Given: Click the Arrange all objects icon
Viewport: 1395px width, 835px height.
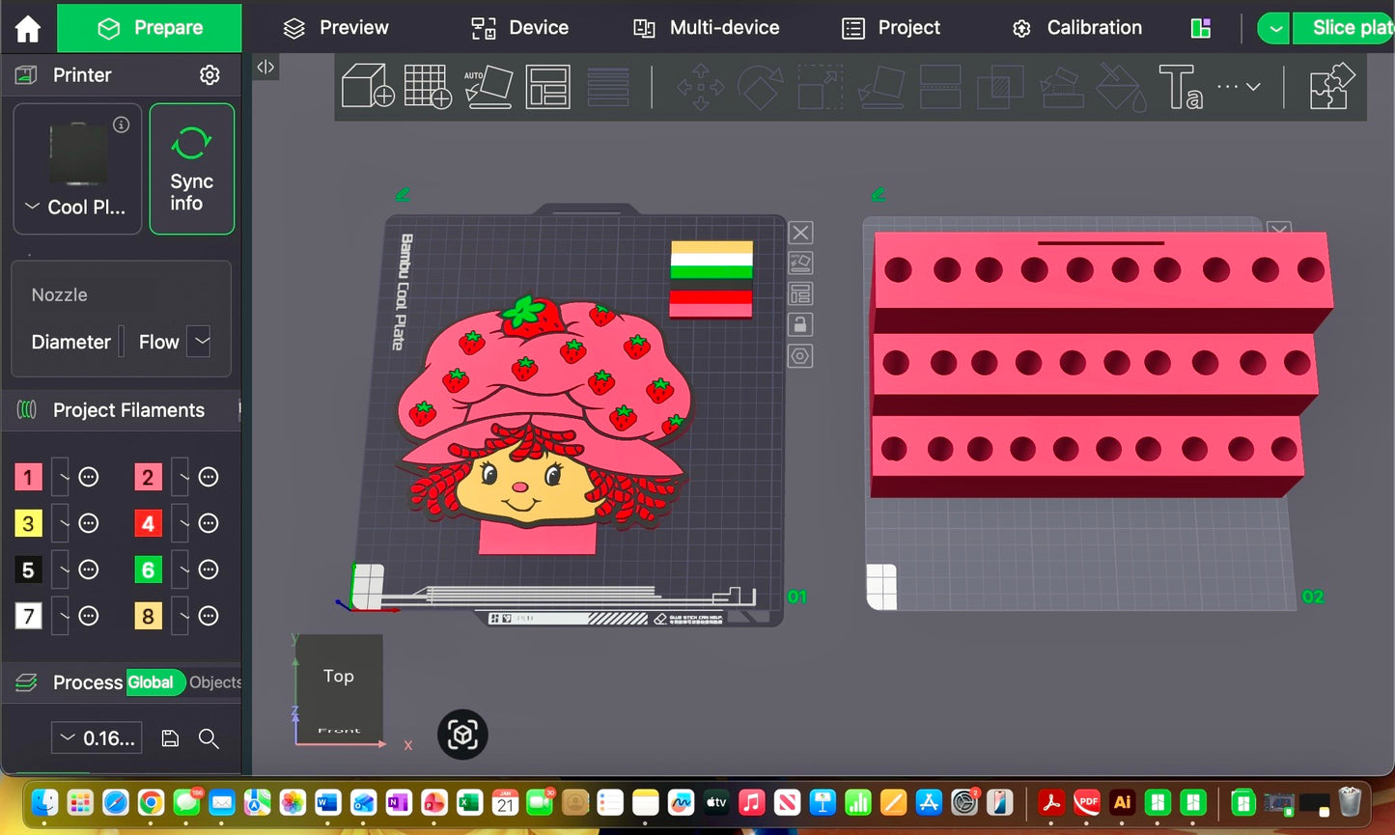Looking at the screenshot, I should [547, 86].
